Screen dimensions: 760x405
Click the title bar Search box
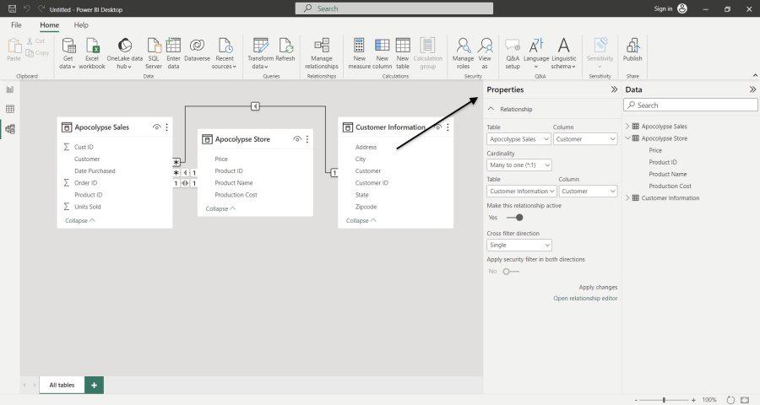pos(394,8)
